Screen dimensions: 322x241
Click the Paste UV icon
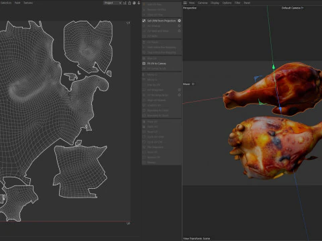pyautogui.click(x=144, y=127)
